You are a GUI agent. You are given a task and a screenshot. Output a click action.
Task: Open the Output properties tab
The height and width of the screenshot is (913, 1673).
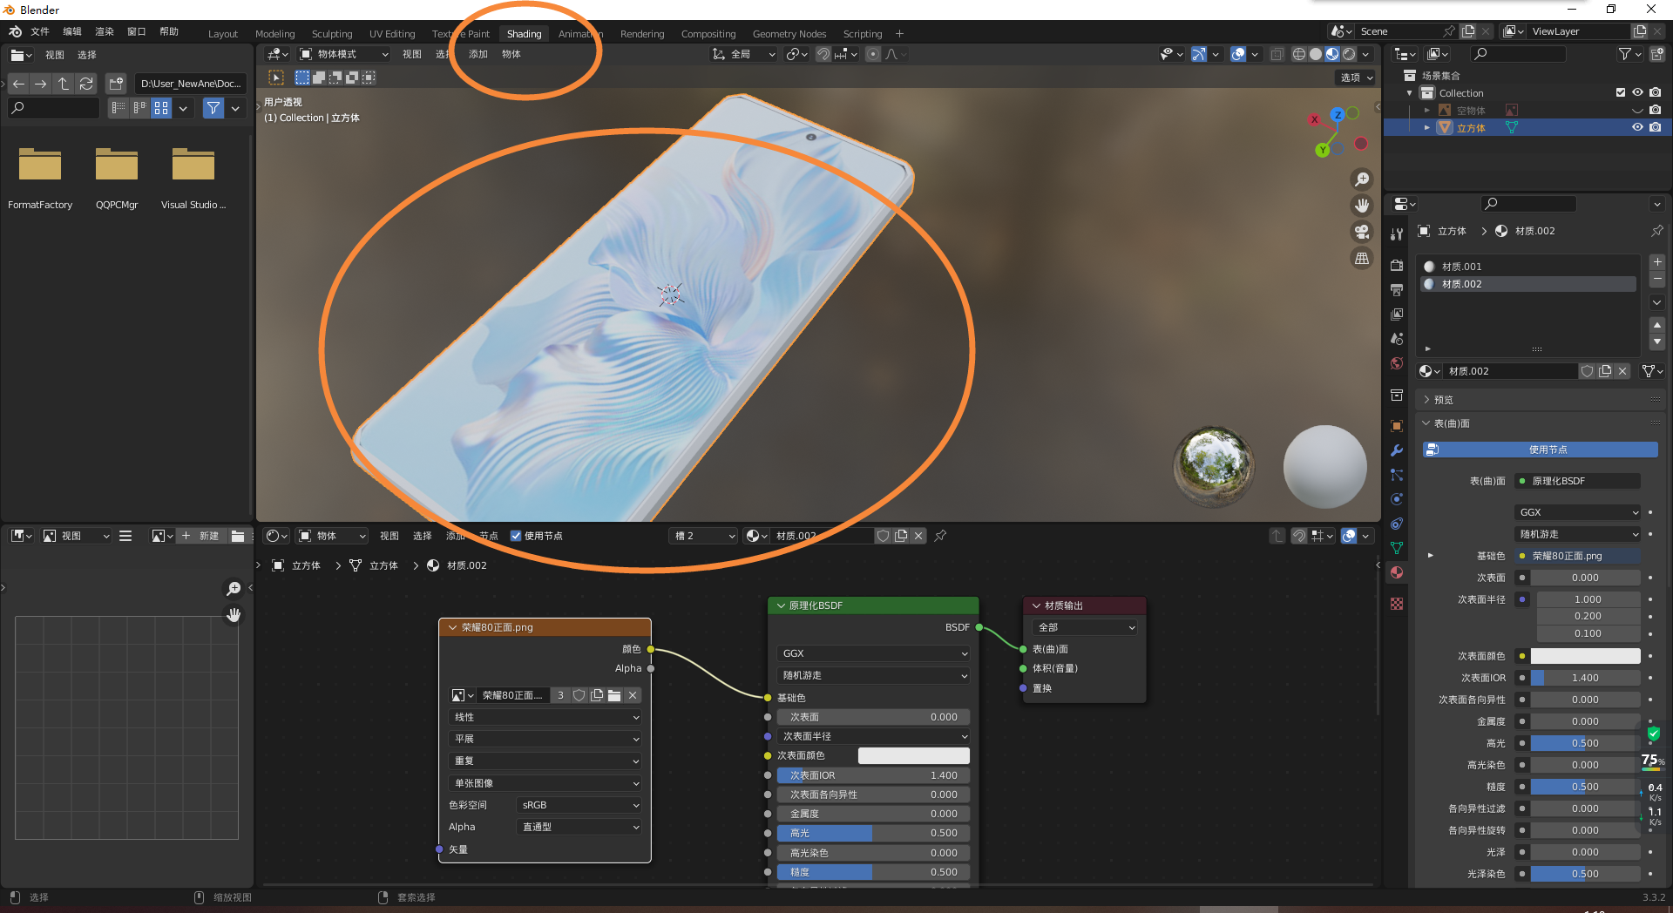tap(1397, 289)
